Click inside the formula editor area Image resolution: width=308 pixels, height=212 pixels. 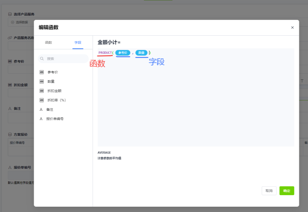coord(196,97)
